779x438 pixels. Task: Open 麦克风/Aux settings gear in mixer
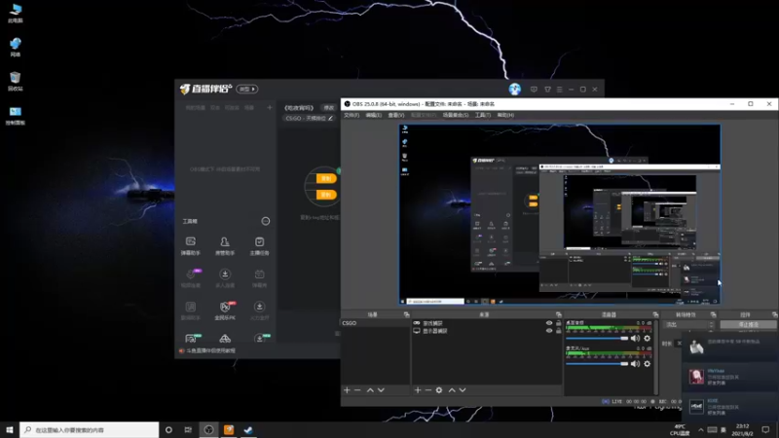click(647, 364)
